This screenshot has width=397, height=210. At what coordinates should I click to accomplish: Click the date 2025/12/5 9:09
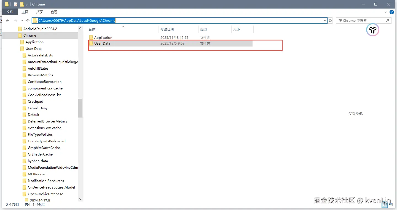pyautogui.click(x=172, y=43)
